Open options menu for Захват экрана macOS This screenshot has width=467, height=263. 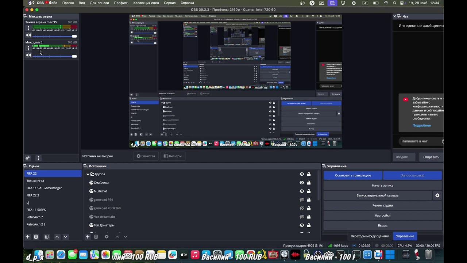(x=28, y=28)
